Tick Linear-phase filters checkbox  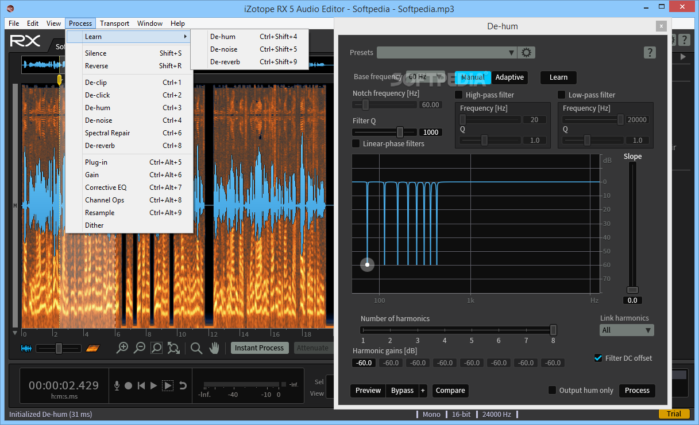pos(356,143)
